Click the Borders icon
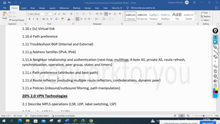Screen dimensions: 220x124 point(110,19)
